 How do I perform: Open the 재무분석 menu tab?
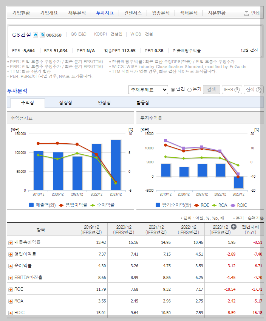pos(77,13)
